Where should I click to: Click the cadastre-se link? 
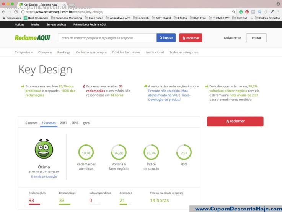[232, 38]
